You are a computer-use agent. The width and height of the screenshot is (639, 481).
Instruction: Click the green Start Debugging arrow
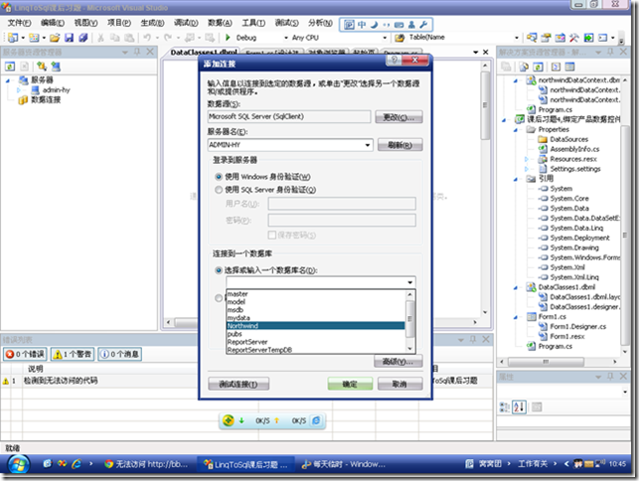tap(228, 38)
